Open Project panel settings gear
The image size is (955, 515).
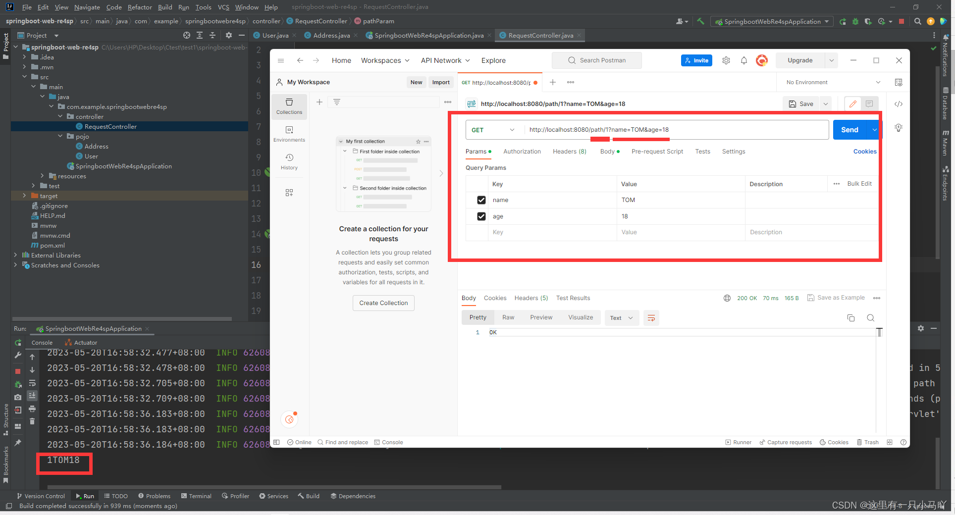(x=228, y=35)
